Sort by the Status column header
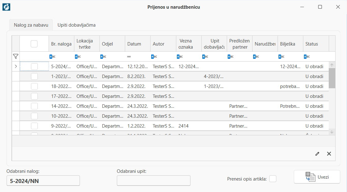This screenshot has width=347, height=192. coord(316,44)
